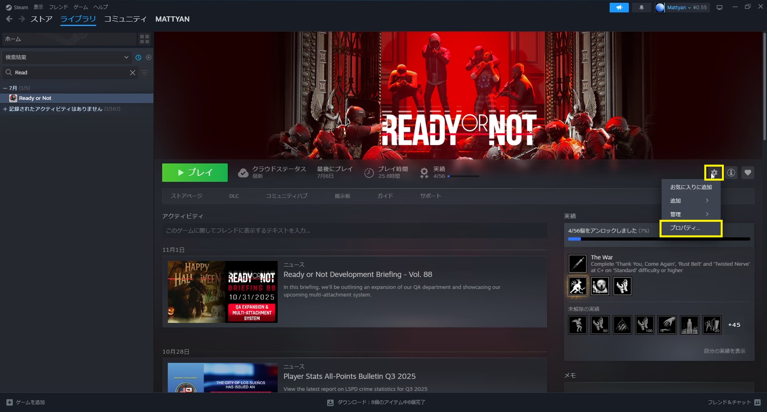Open the notifications bell icon

(x=642, y=8)
